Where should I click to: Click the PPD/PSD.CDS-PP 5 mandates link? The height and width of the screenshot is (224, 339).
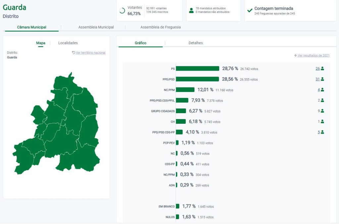pyautogui.click(x=319, y=132)
